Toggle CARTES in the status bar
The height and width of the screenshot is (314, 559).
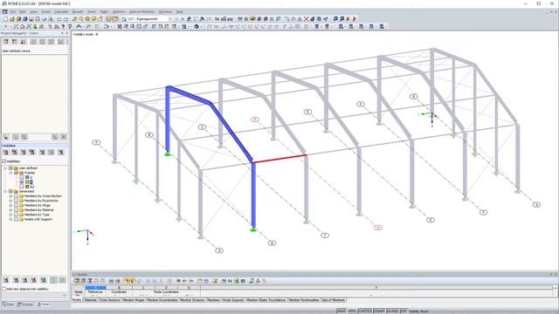coord(365,311)
